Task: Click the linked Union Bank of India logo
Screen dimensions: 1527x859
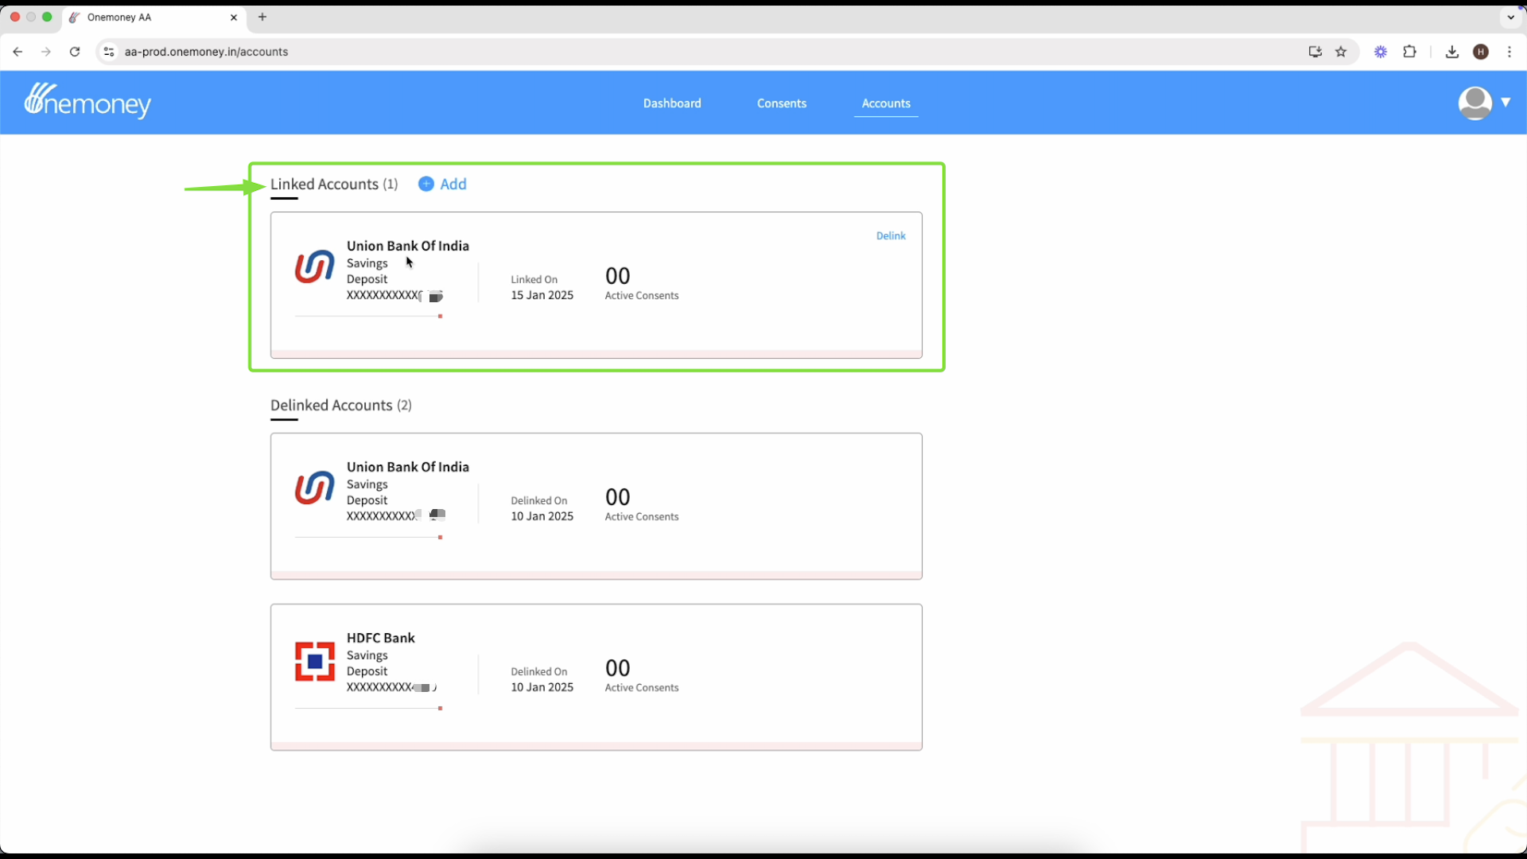Action: [315, 266]
